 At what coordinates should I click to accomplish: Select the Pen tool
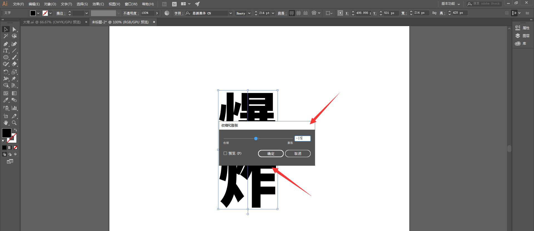(6, 44)
